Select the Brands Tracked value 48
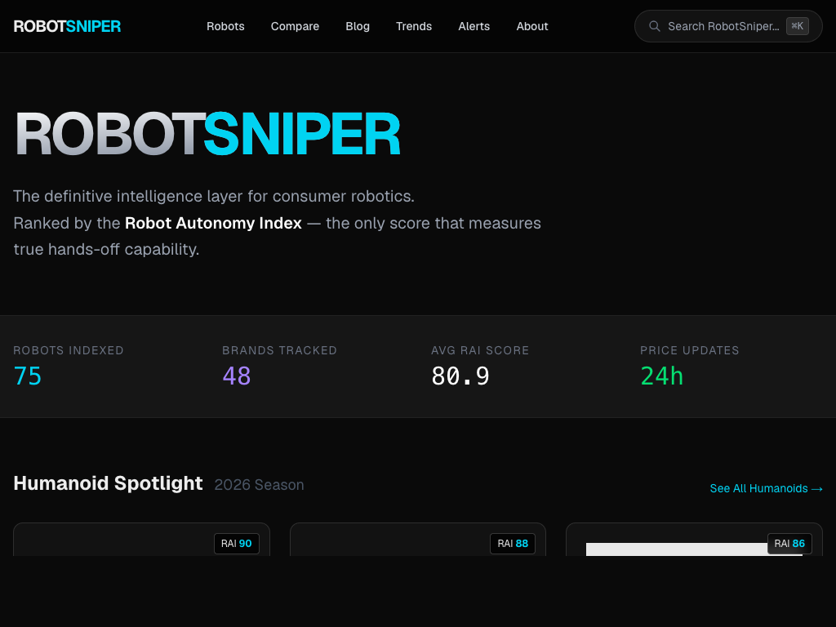Image resolution: width=836 pixels, height=627 pixels. pyautogui.click(x=236, y=376)
